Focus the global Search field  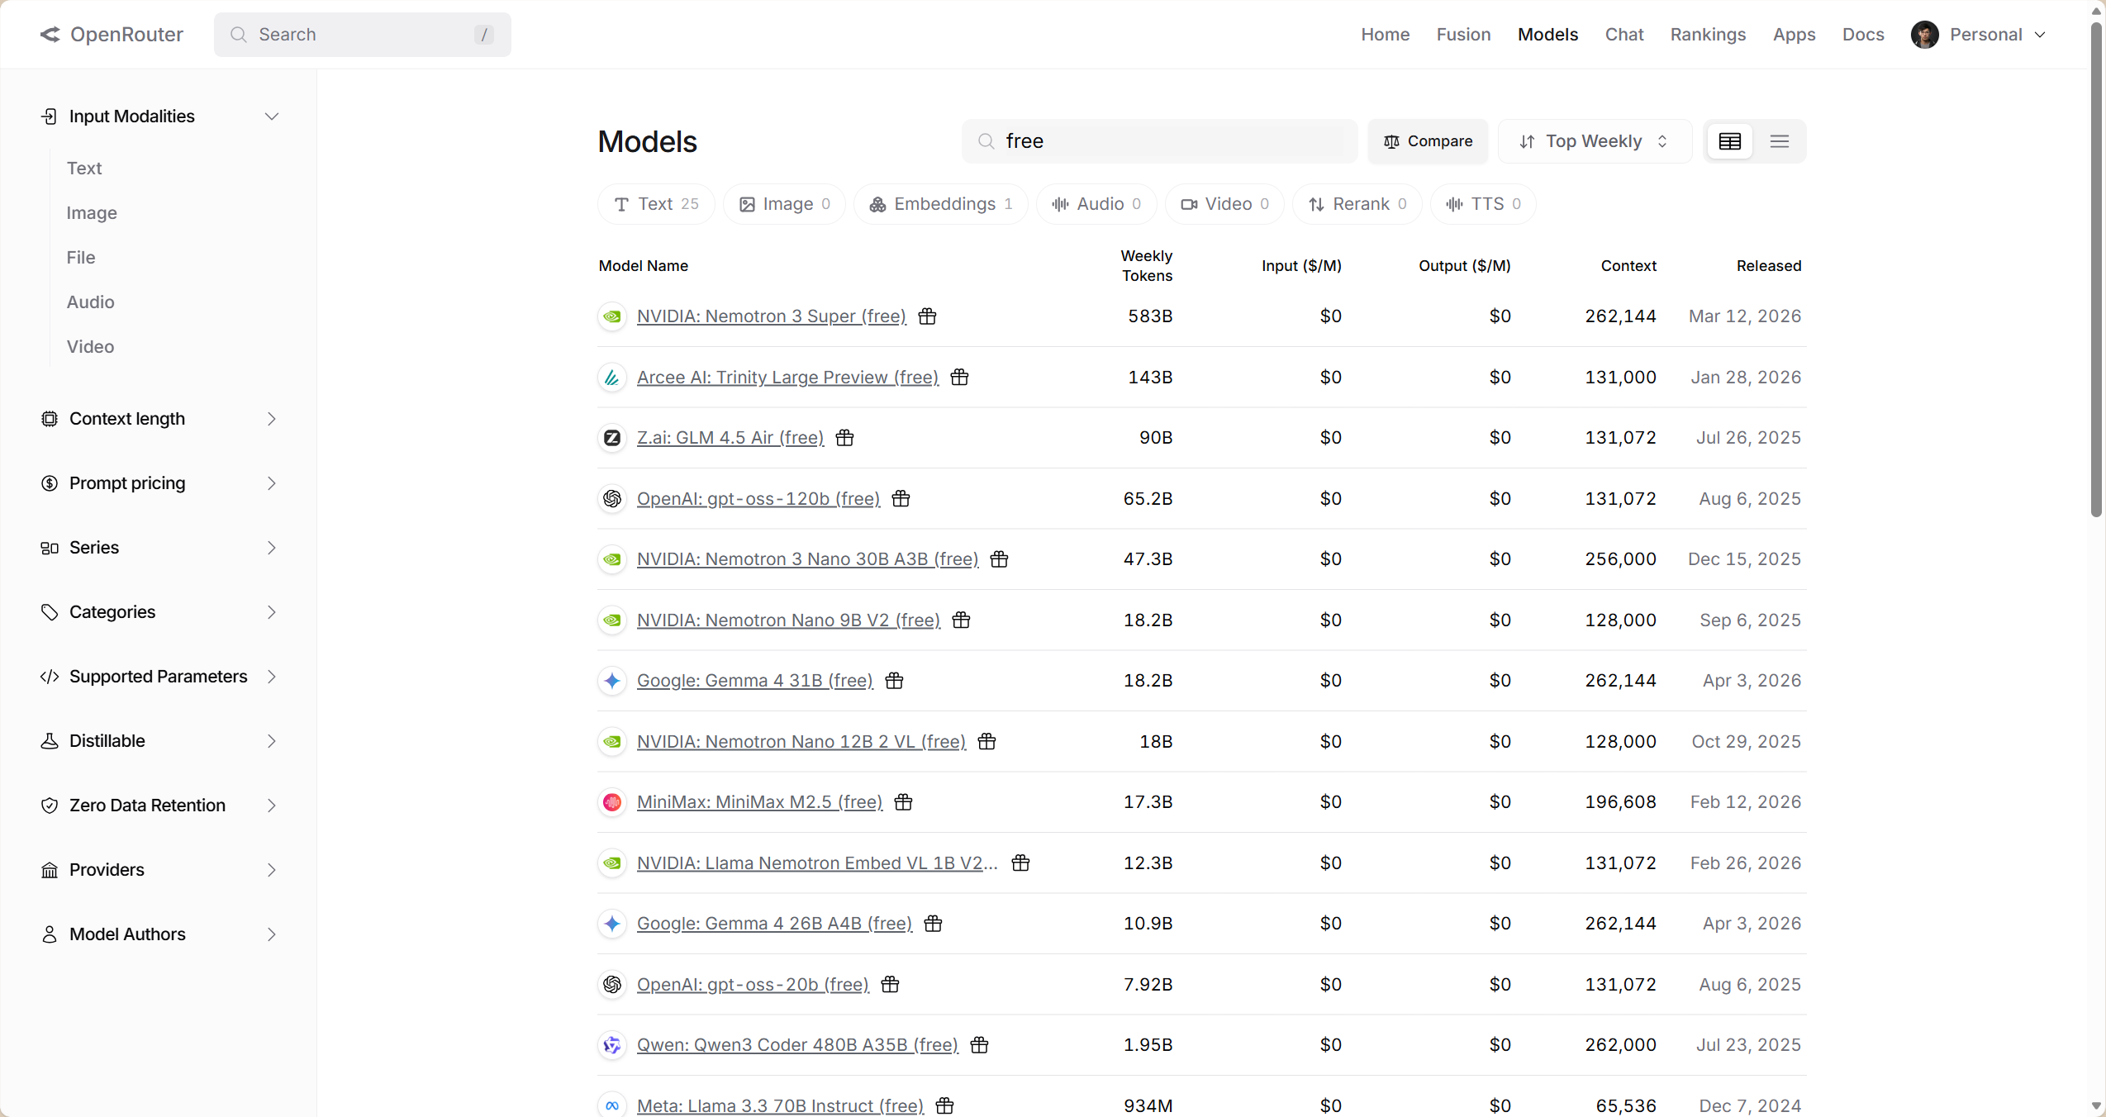362,35
